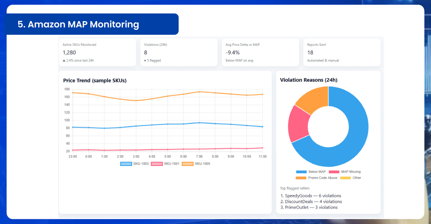Open the Active SKUs Monitored card
431x224 pixels.
coord(97,52)
